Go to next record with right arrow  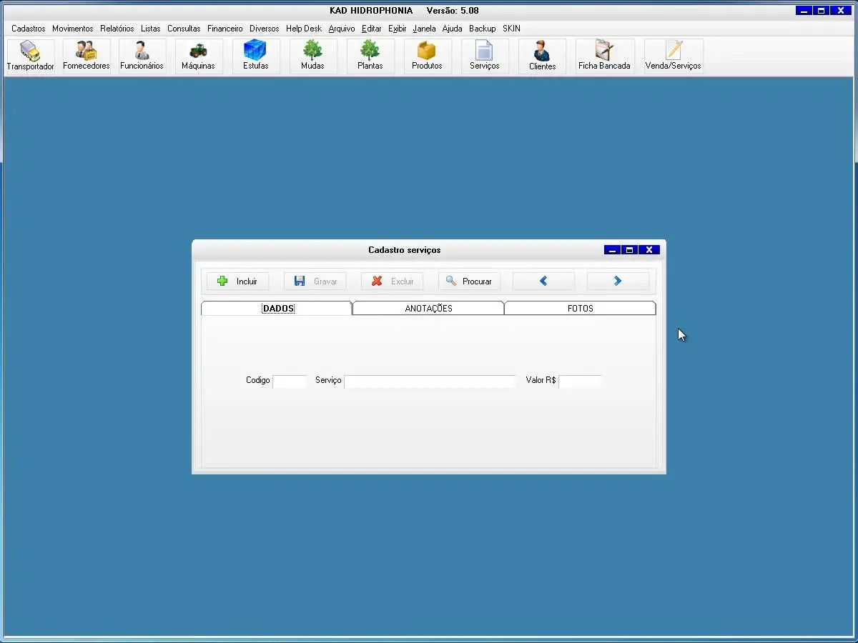click(618, 281)
